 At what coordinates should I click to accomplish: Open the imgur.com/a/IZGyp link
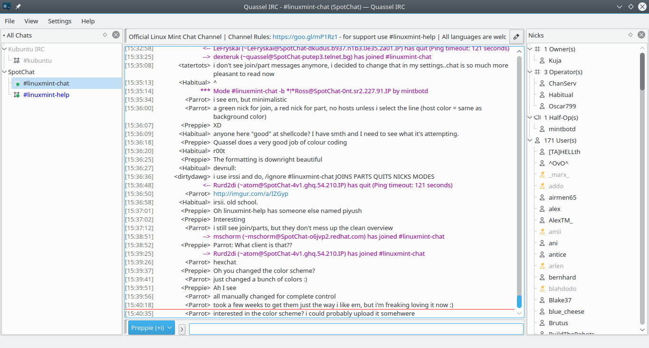coord(251,193)
